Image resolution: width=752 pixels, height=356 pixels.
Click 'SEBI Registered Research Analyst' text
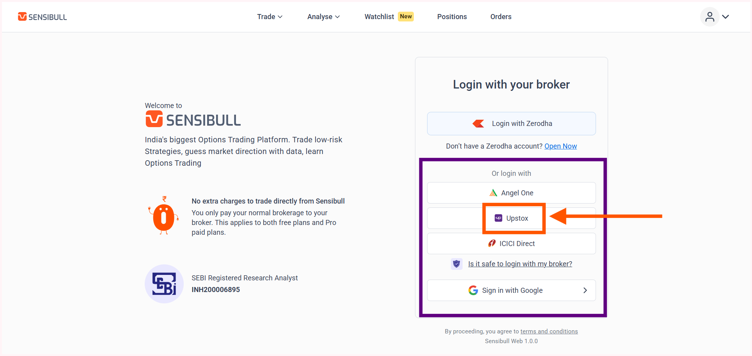pyautogui.click(x=245, y=278)
